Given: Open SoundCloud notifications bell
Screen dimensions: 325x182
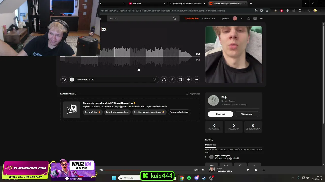Looking at the screenshot, I should [x=249, y=18].
